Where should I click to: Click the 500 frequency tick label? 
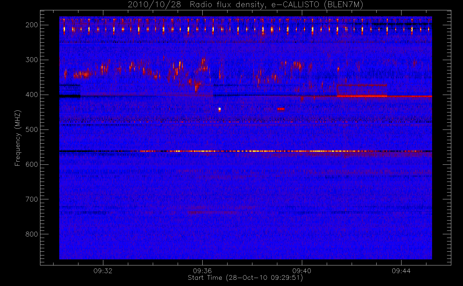coord(32,130)
